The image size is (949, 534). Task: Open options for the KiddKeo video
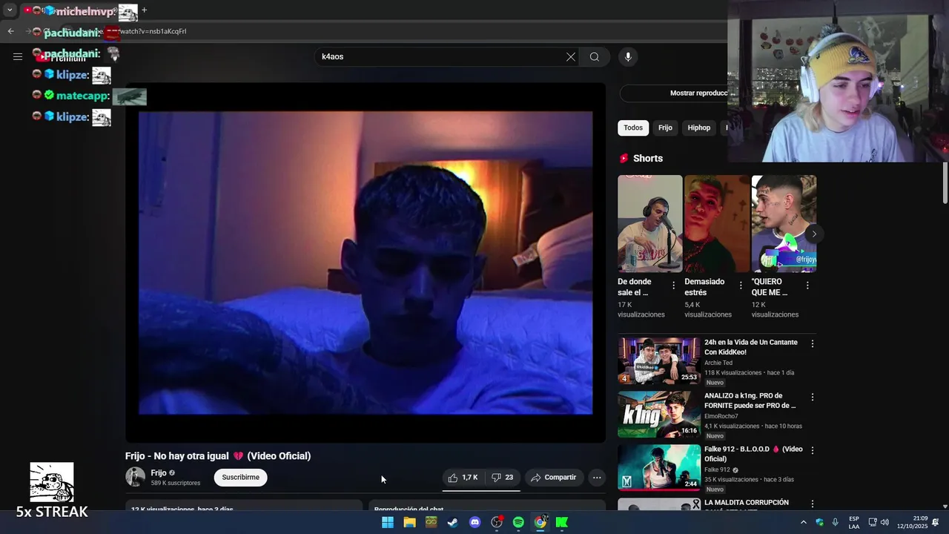pos(813,343)
